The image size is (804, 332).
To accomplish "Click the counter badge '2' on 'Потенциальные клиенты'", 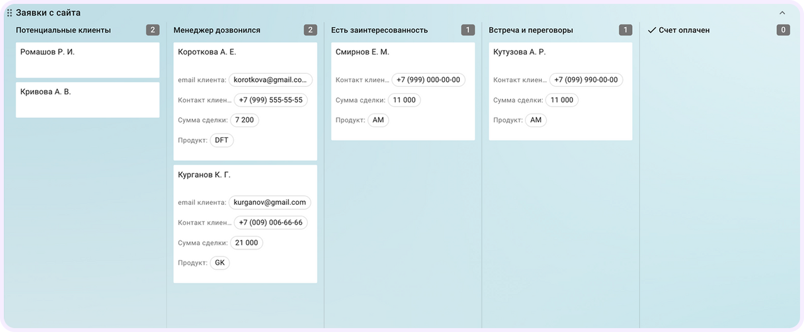I will (152, 29).
